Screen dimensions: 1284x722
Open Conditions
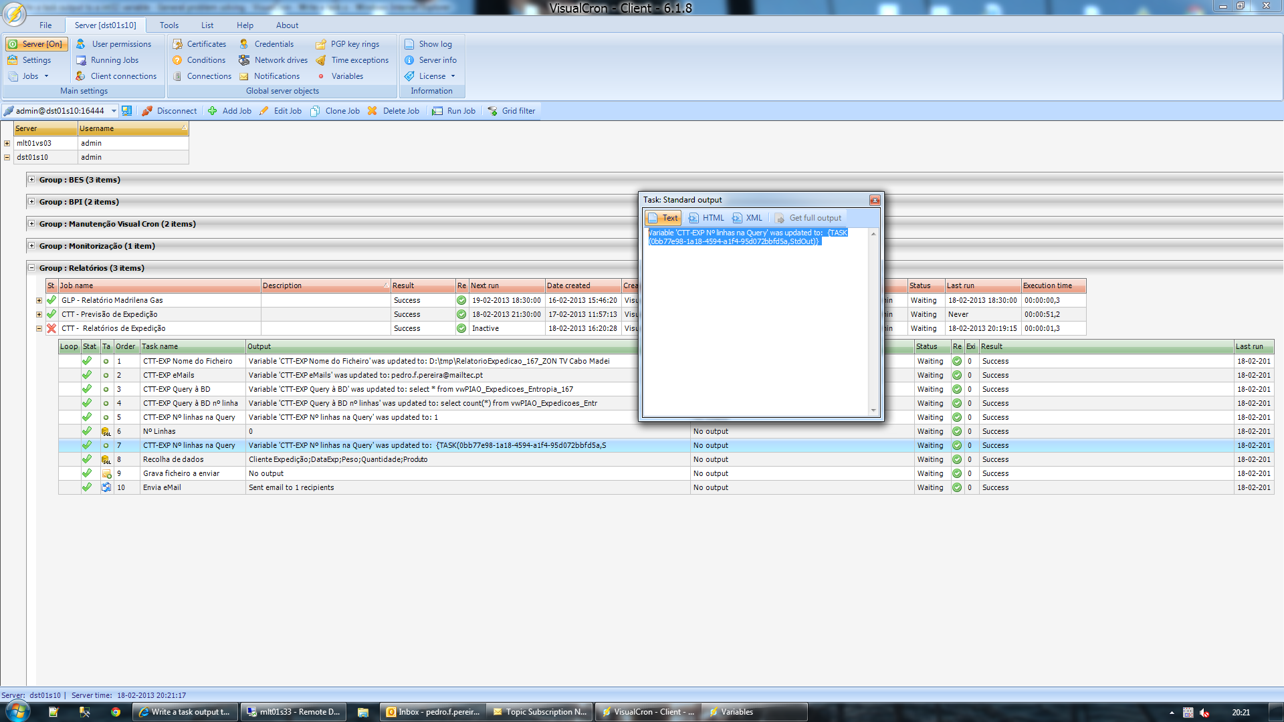(x=199, y=60)
